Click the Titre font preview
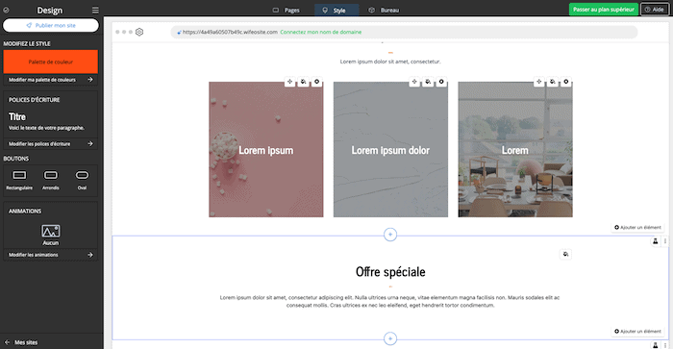This screenshot has width=673, height=349. click(17, 116)
